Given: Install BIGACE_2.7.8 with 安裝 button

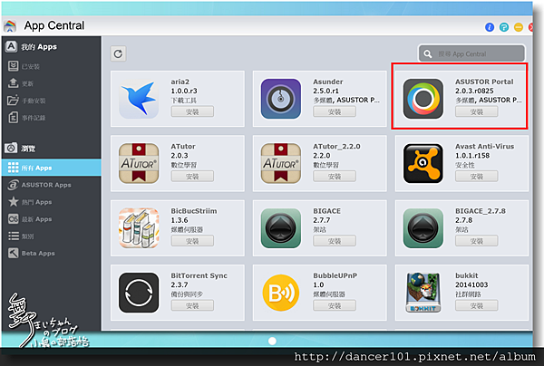Looking at the screenshot, I should pos(477,241).
